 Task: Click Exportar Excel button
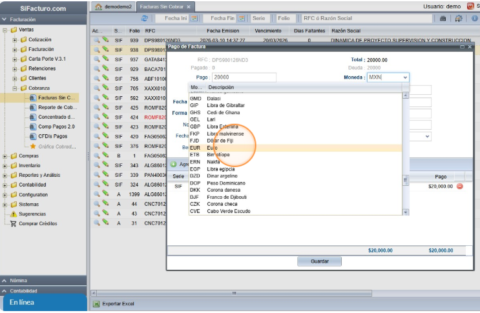coord(117,303)
